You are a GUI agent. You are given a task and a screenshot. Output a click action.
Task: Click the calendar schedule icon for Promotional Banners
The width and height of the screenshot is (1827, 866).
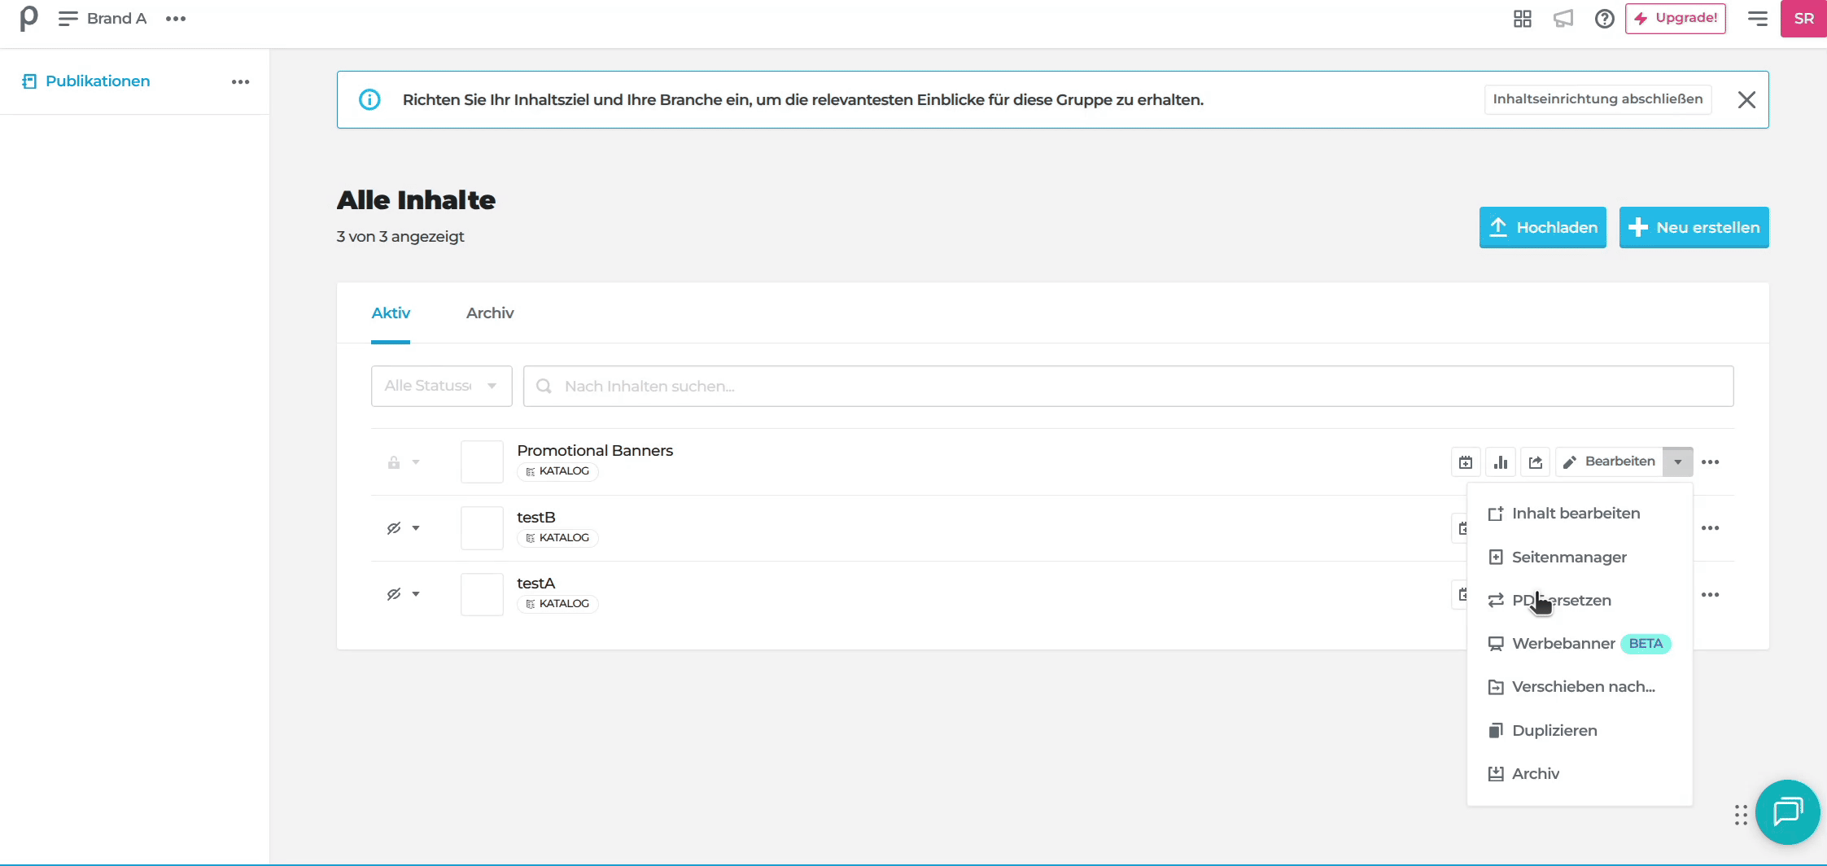tap(1465, 462)
